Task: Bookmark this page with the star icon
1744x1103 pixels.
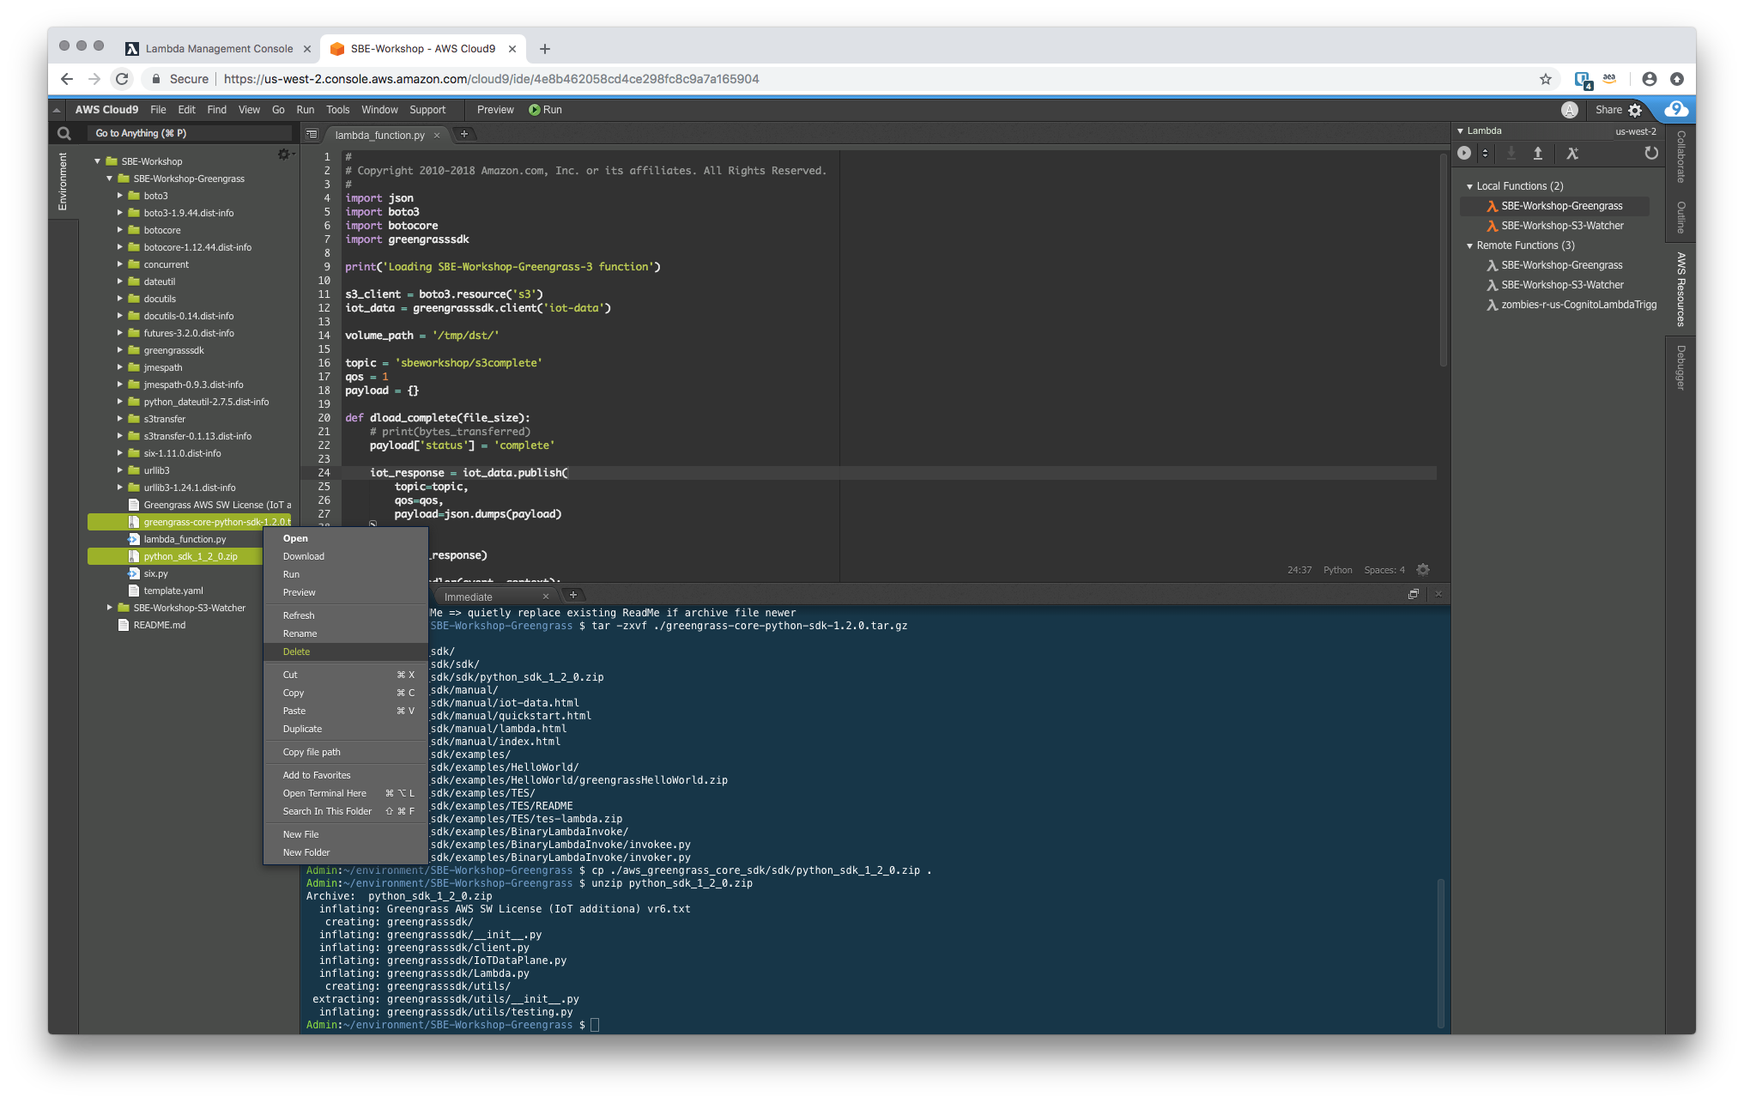Action: 1546,79
